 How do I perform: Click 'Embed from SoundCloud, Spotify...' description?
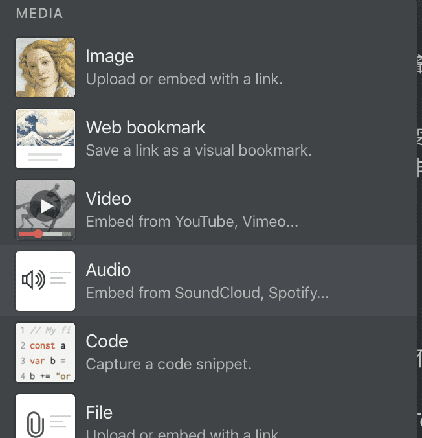[207, 293]
